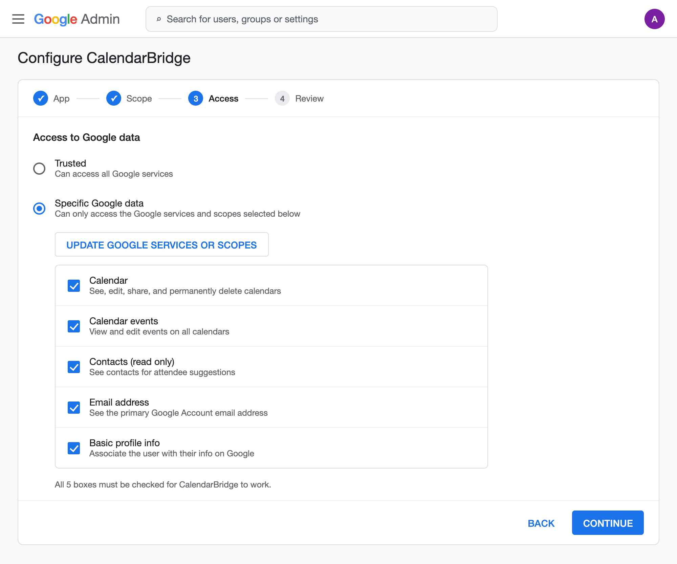
Task: Click the 'Basic profile info' row title
Action: tap(125, 443)
